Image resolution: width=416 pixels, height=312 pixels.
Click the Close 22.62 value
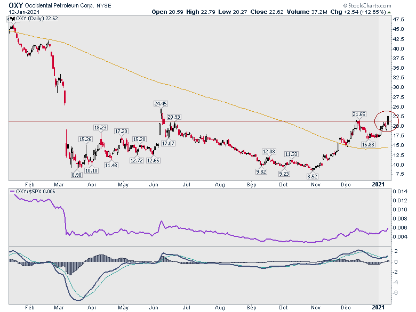point(267,12)
